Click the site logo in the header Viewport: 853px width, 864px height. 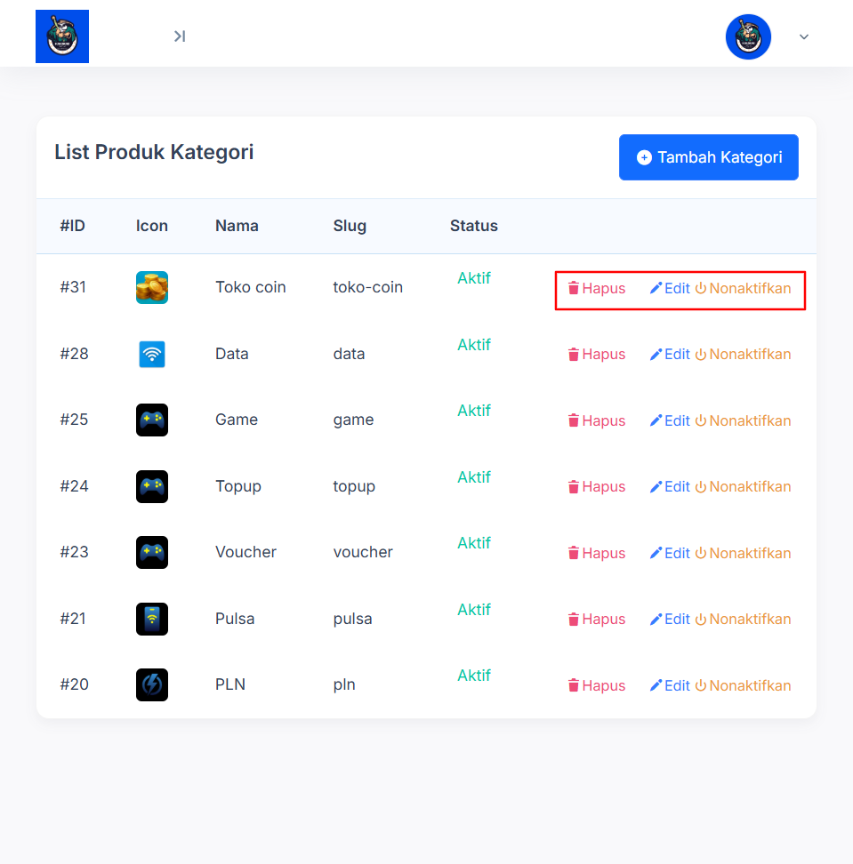click(61, 36)
